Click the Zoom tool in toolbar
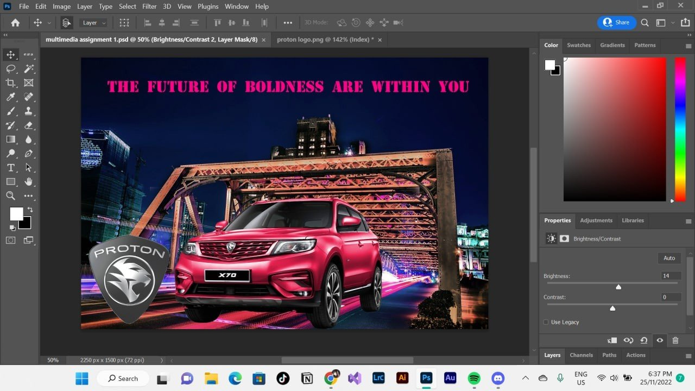The height and width of the screenshot is (391, 695). tap(10, 195)
